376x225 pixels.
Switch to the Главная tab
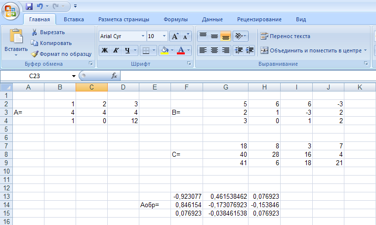(x=40, y=19)
